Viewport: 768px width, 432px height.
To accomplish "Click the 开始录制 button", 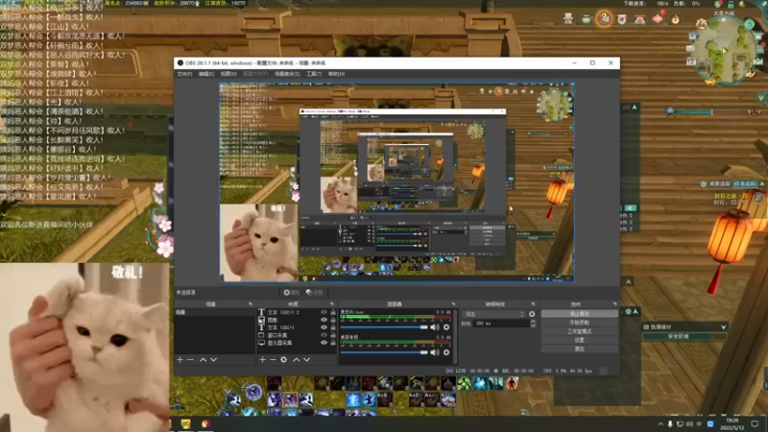I will point(580,323).
